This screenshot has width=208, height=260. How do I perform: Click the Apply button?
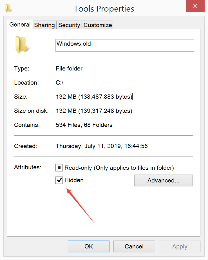(x=180, y=246)
